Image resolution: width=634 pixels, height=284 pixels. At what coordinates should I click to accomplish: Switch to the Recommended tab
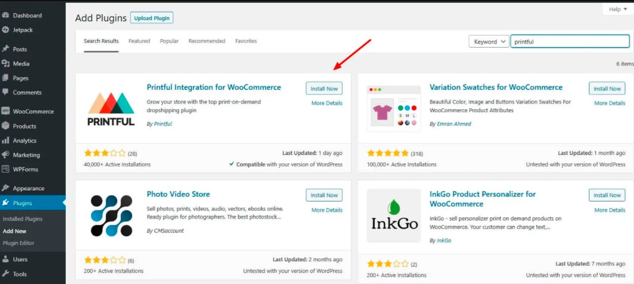tap(207, 41)
